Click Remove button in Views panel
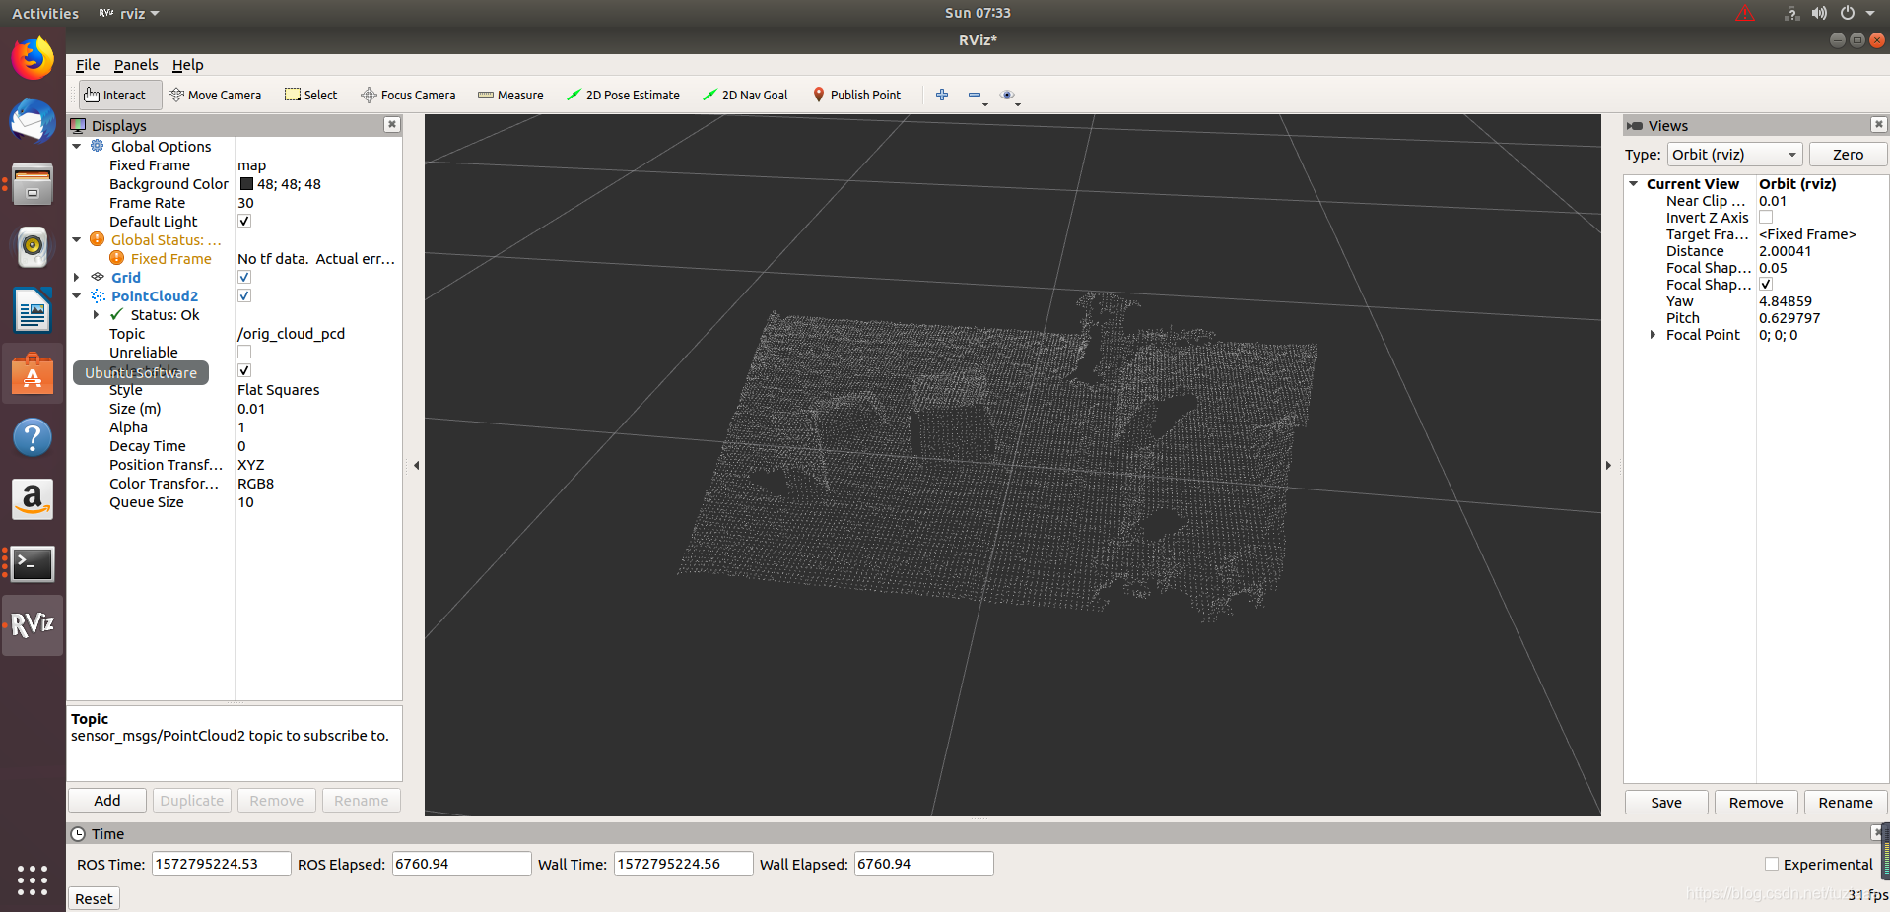 tap(1756, 803)
